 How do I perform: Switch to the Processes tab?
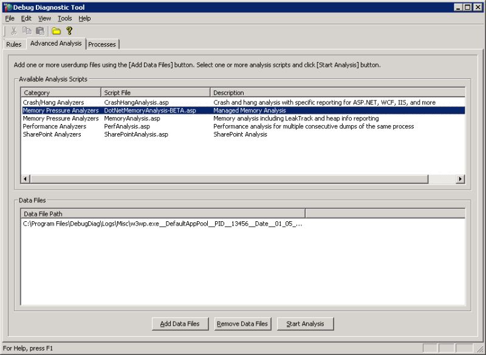pos(102,44)
